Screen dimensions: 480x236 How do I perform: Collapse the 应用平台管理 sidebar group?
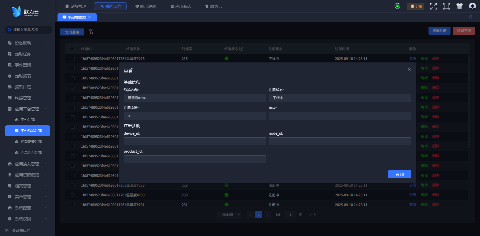[x=27, y=109]
